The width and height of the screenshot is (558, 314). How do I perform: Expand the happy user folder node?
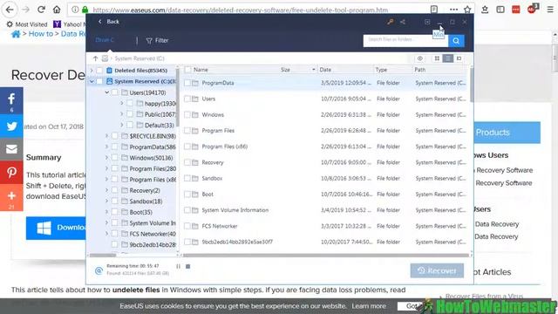click(122, 103)
